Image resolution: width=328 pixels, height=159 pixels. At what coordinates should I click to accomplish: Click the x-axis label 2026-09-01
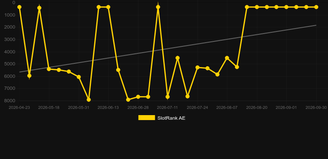[286, 108]
